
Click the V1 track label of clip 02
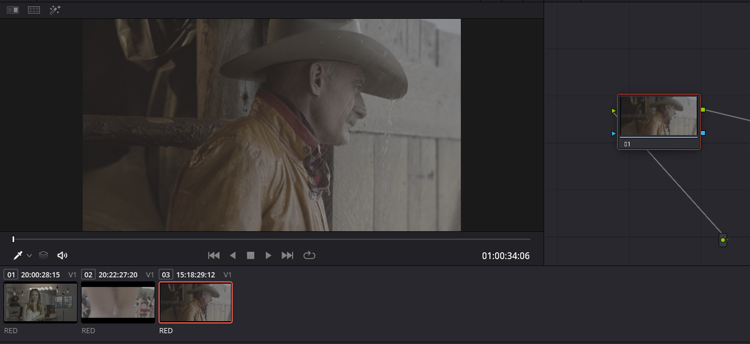pyautogui.click(x=150, y=274)
